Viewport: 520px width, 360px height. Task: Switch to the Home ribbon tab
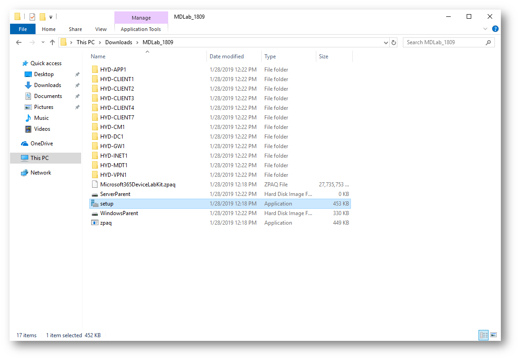(x=49, y=29)
